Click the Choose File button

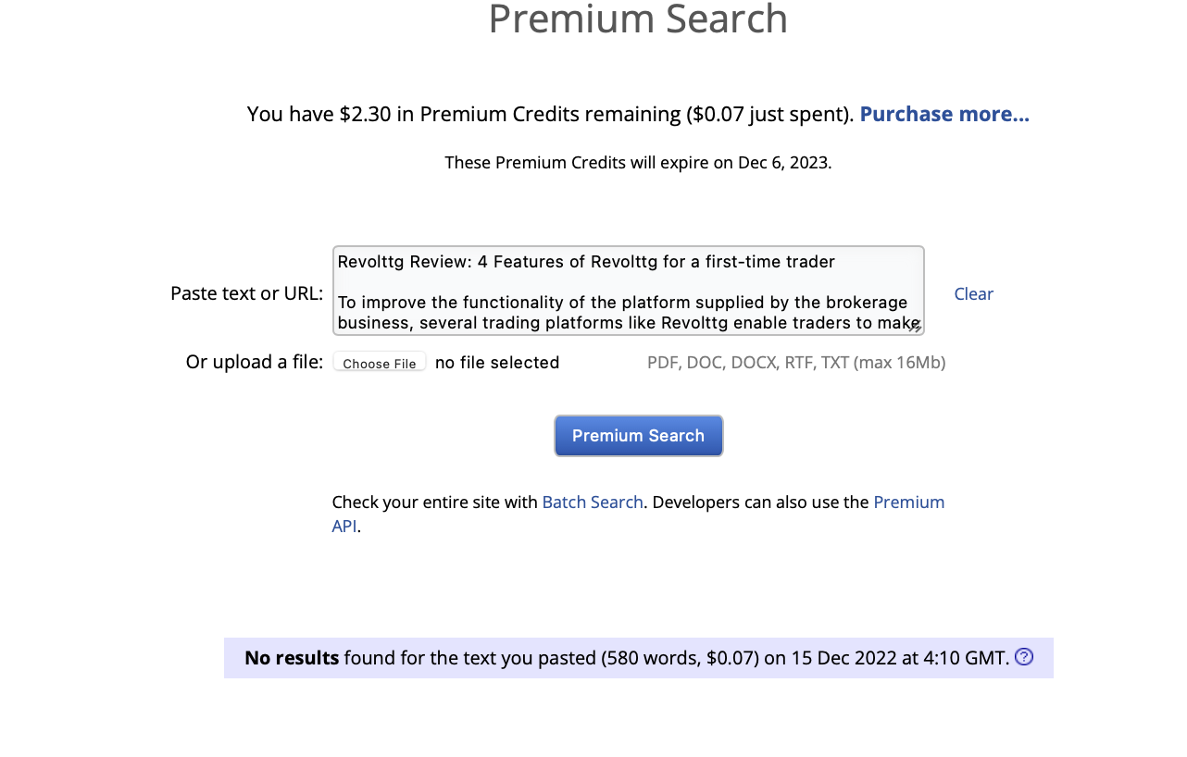[380, 363]
